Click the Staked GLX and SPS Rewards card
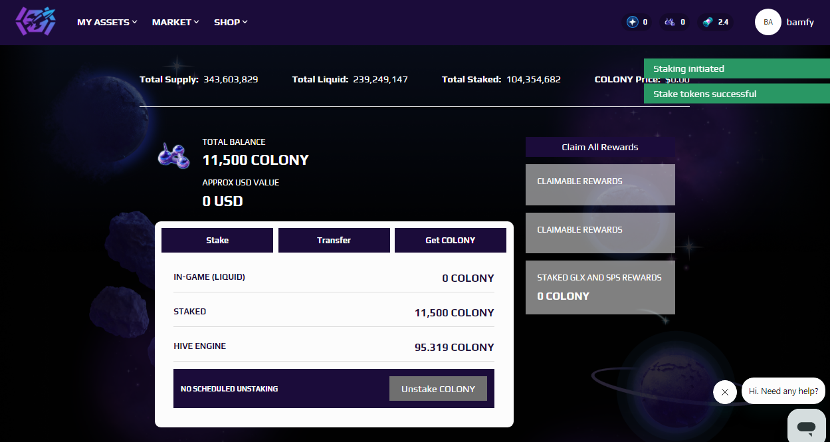 point(600,287)
